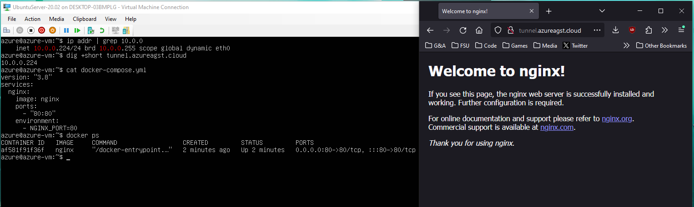Turn off the VM with the black stop icon
The image size is (694, 207).
[31, 30]
